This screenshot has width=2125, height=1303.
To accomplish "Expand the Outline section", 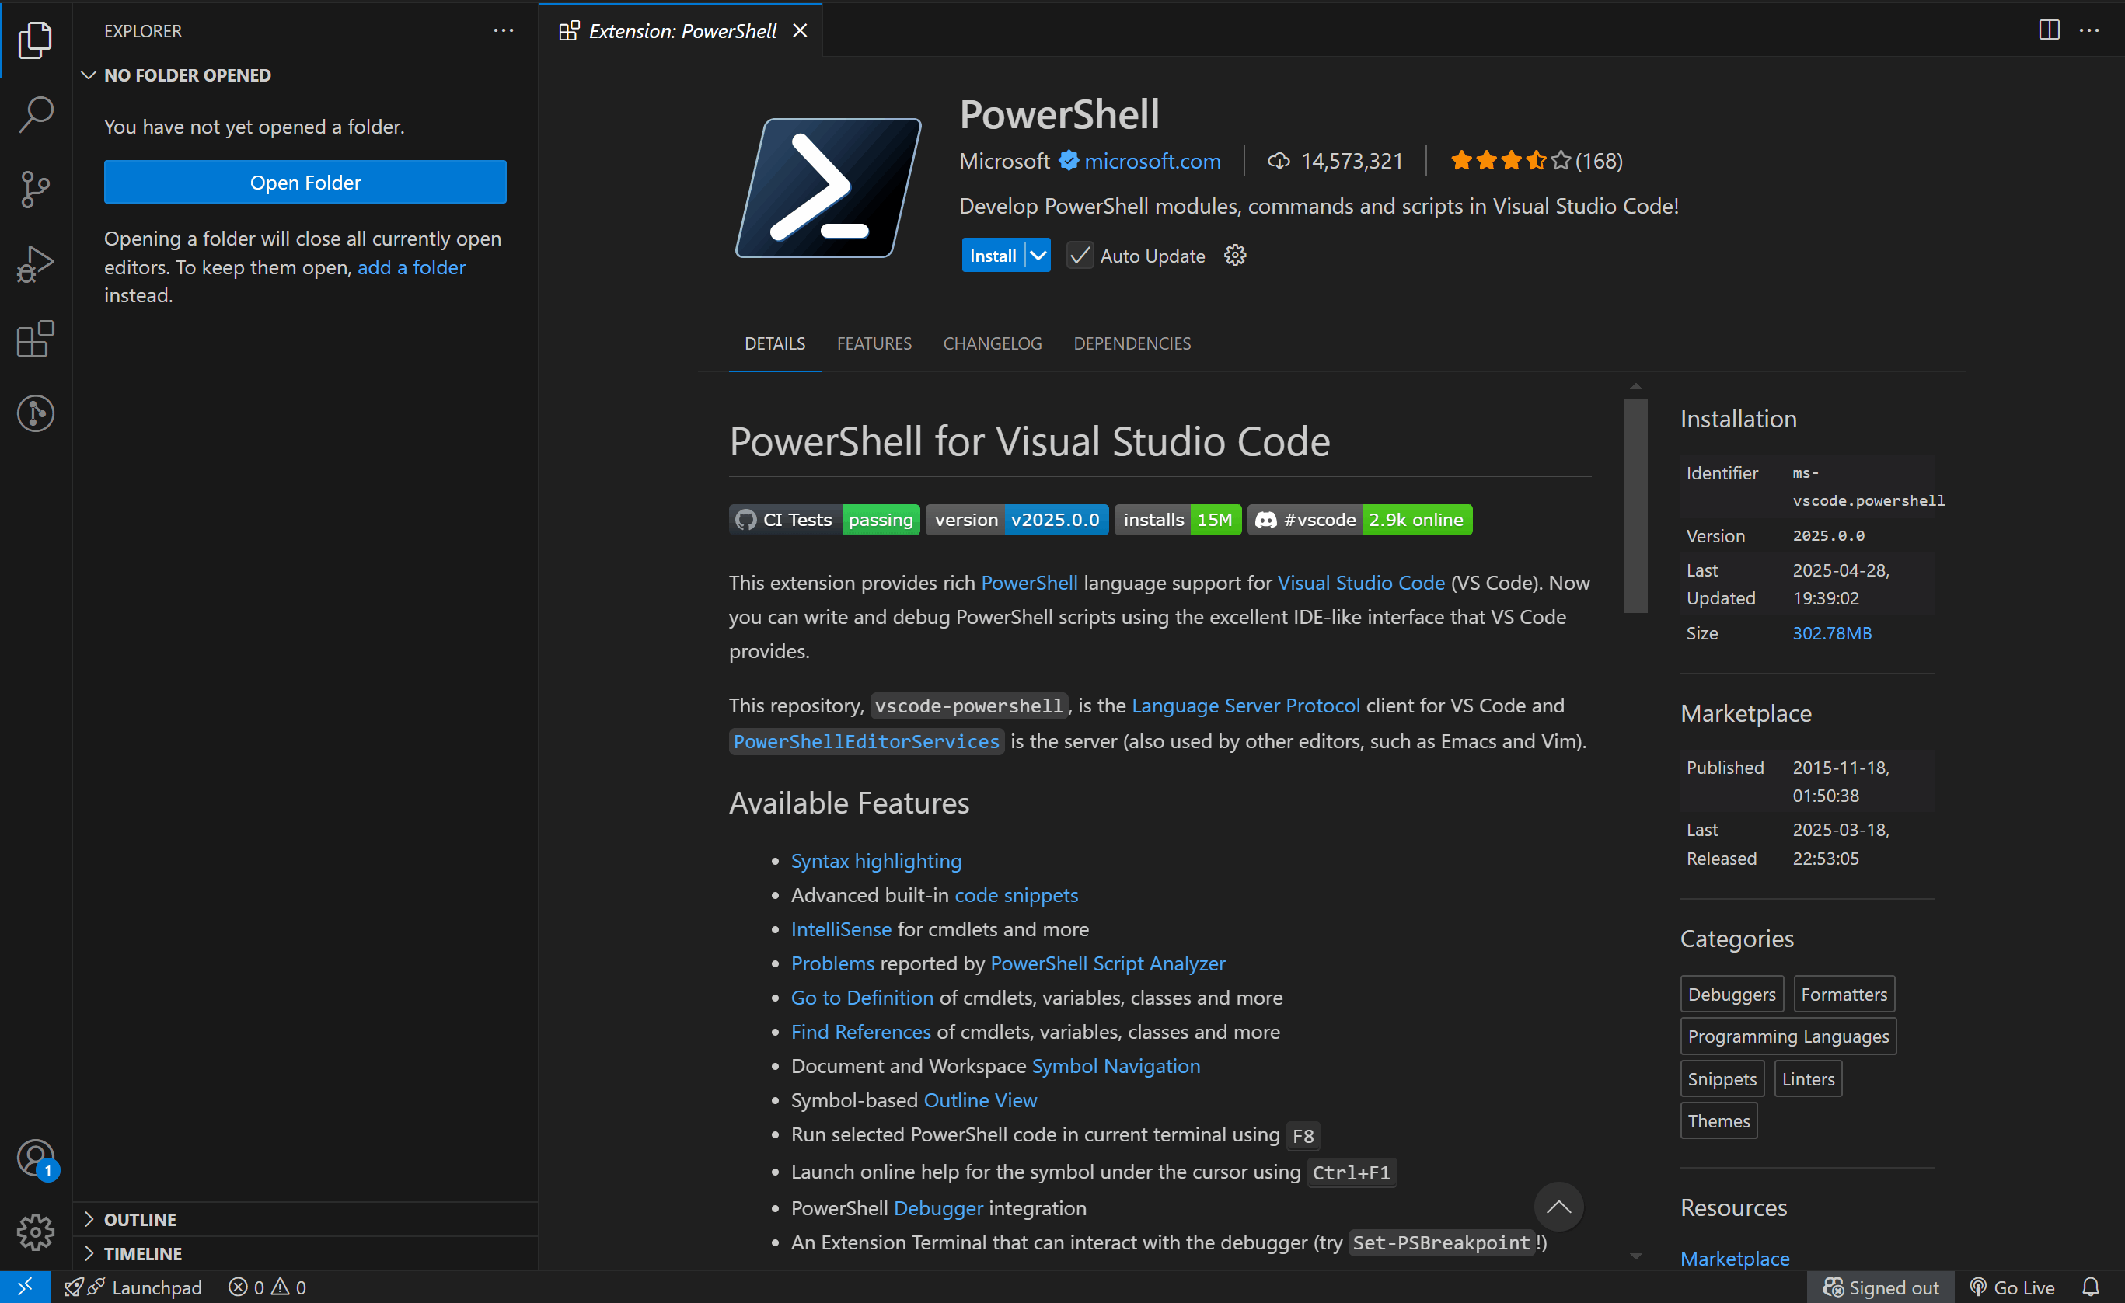I will point(305,1218).
